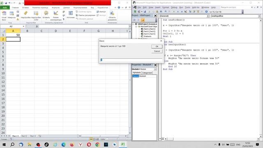Open the Edit menu in VBA editor
This screenshot has width=263, height=148.
click(145, 7)
